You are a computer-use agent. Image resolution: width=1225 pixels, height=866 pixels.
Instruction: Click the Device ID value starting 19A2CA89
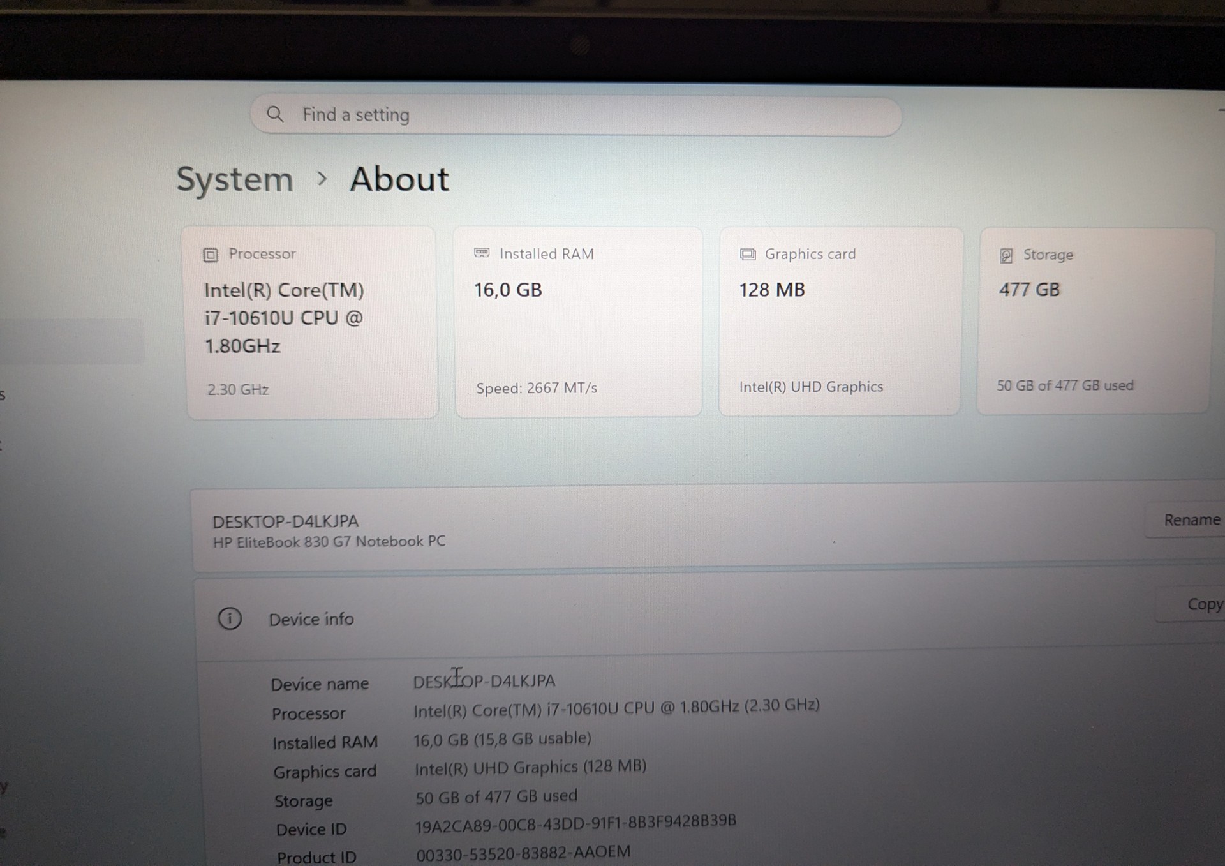575,823
